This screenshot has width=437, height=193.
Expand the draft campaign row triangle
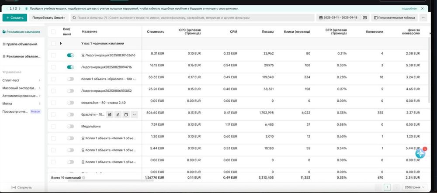click(x=61, y=43)
